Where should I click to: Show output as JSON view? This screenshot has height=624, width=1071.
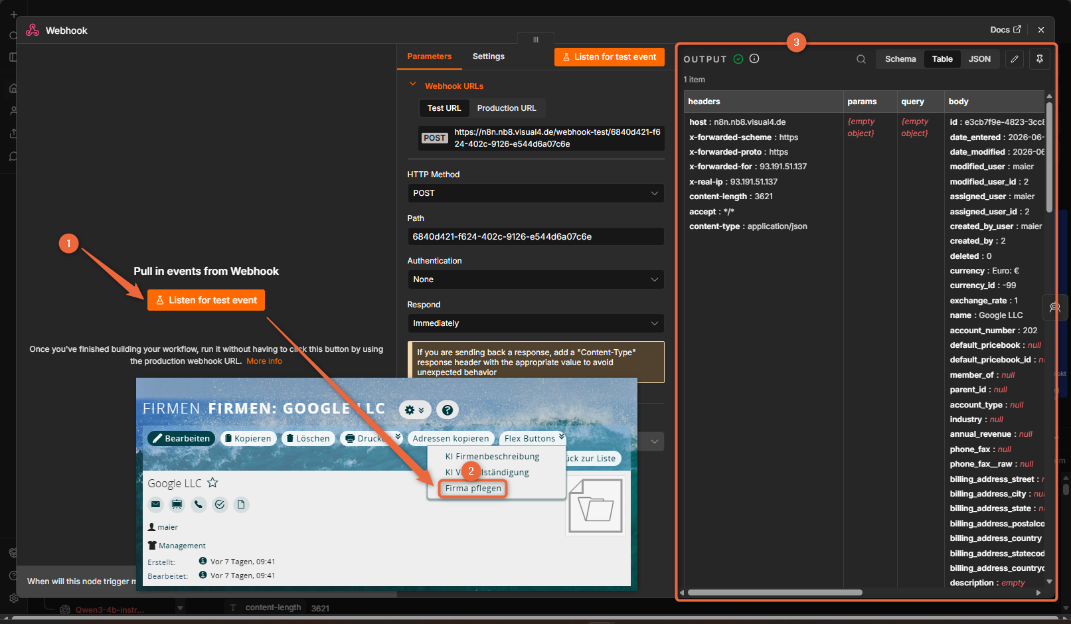[979, 59]
